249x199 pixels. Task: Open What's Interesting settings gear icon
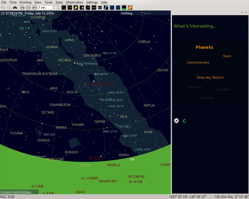click(x=176, y=121)
